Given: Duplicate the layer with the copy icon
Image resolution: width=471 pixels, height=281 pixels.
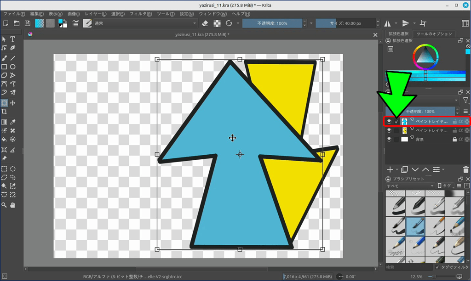Looking at the screenshot, I should (x=405, y=169).
